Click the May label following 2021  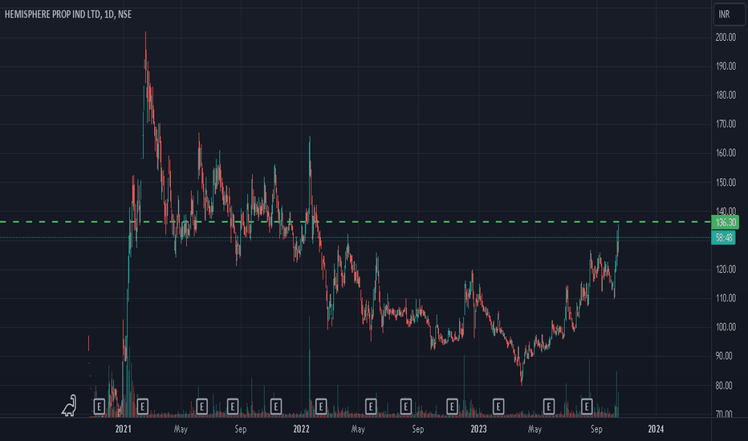(x=181, y=429)
